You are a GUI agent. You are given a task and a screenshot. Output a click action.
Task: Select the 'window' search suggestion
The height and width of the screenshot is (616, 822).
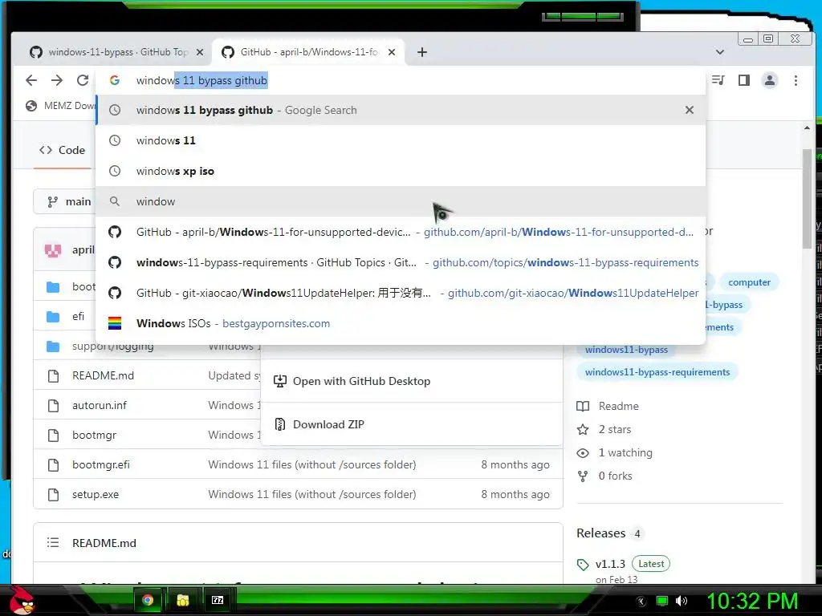401,201
